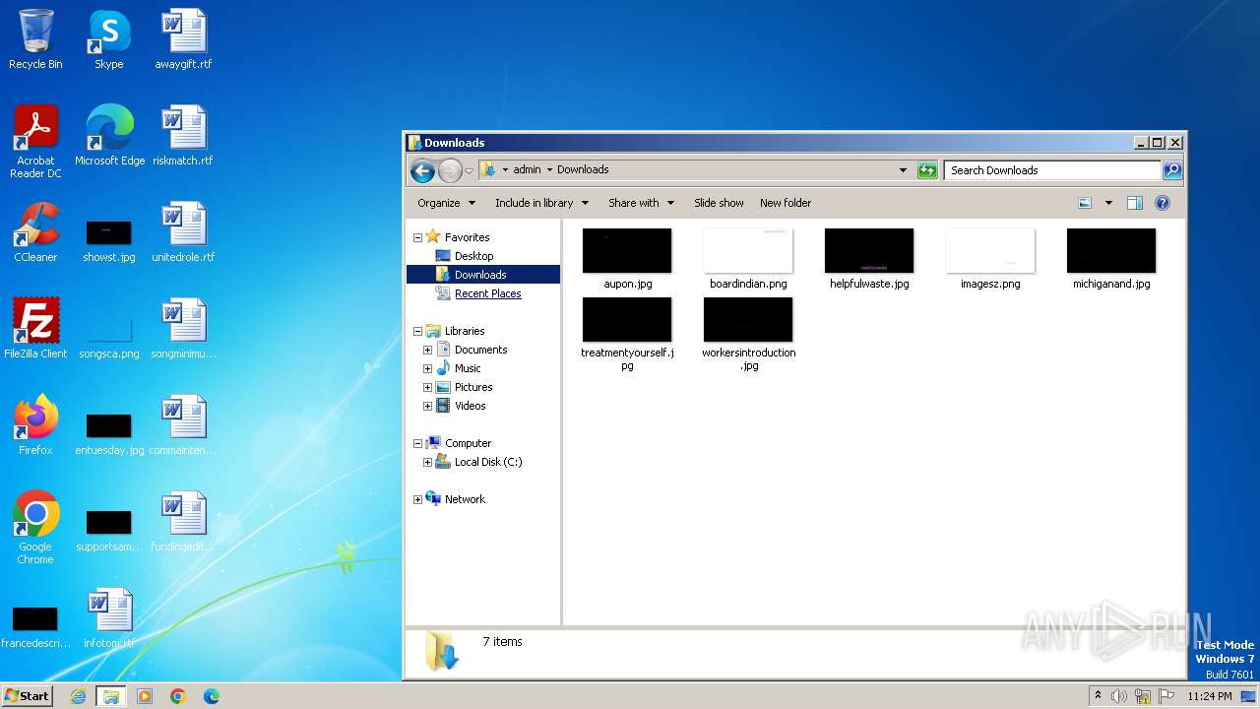Select riskmatch.rtf on the desktop

pyautogui.click(x=183, y=136)
